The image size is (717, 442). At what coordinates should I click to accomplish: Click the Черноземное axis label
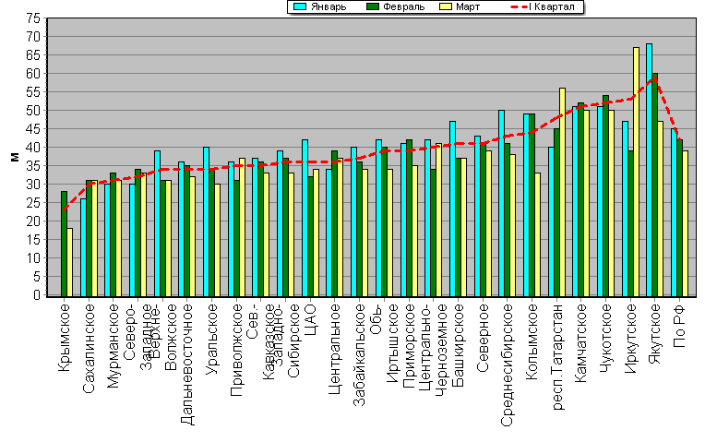click(x=441, y=349)
